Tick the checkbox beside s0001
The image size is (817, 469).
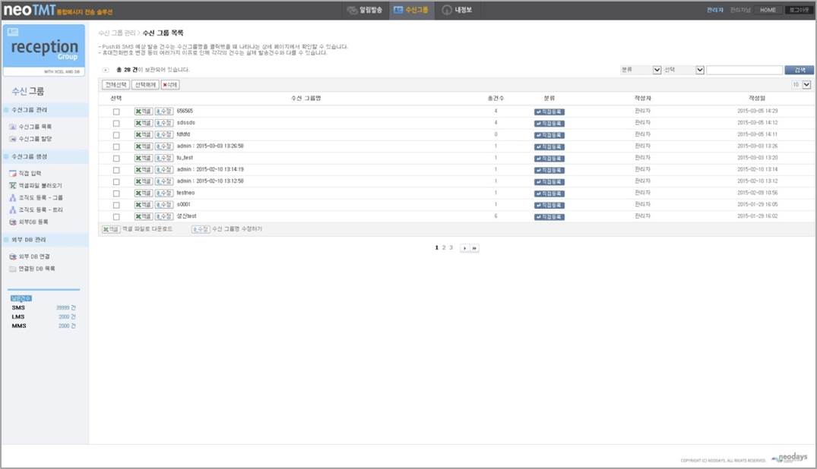point(116,206)
